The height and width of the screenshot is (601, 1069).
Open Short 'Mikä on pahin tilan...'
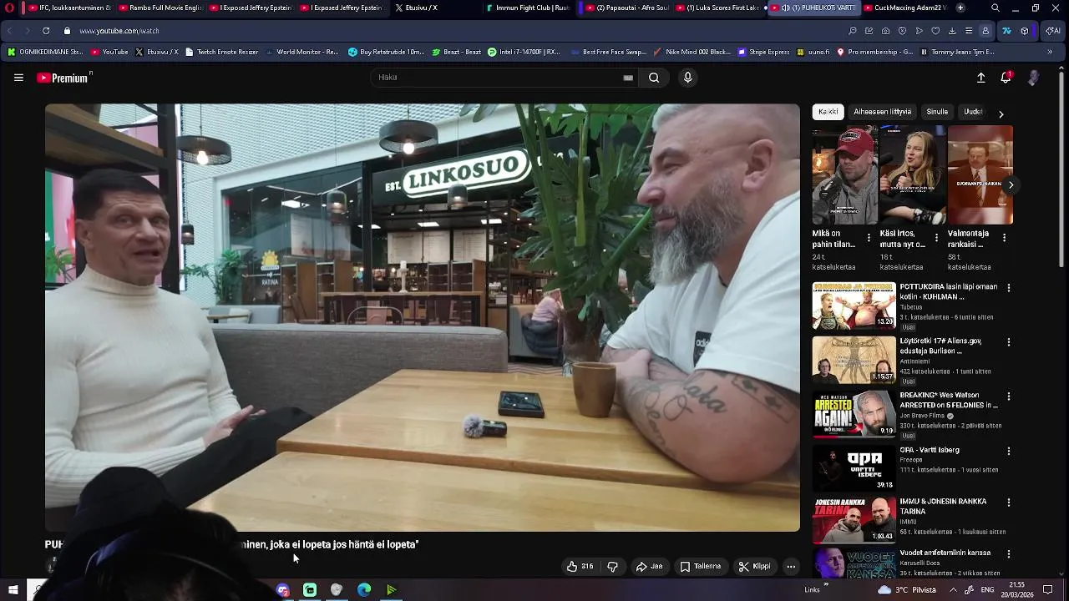(x=845, y=175)
